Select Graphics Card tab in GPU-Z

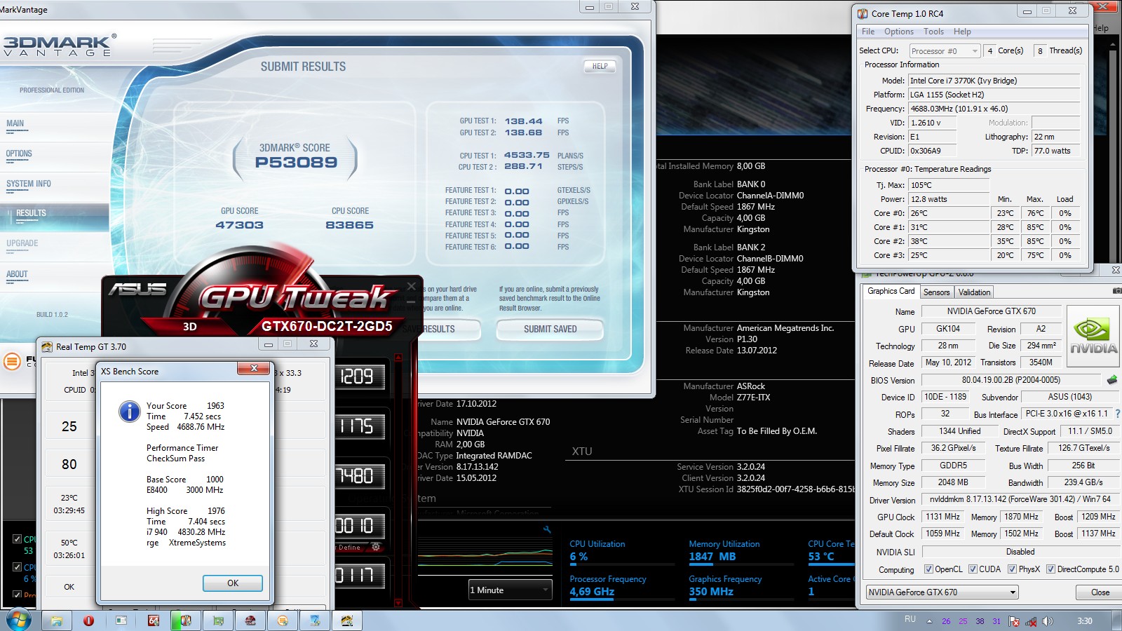[891, 291]
